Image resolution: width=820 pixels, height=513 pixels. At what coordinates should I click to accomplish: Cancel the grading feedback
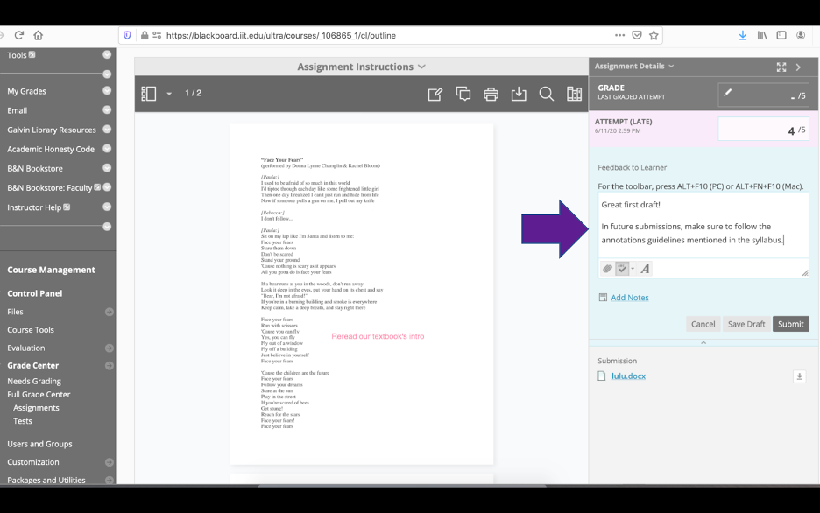tap(703, 324)
